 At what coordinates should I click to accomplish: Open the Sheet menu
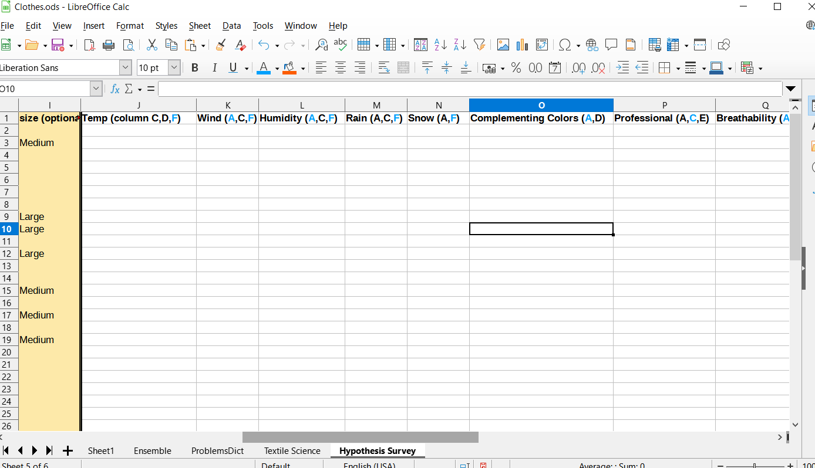[x=200, y=26]
